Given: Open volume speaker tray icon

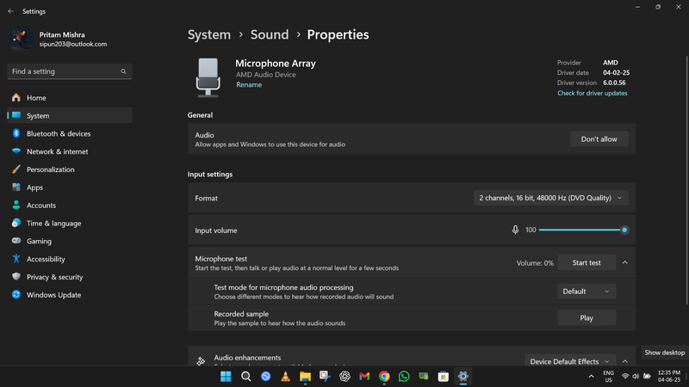Looking at the screenshot, I should 636,377.
